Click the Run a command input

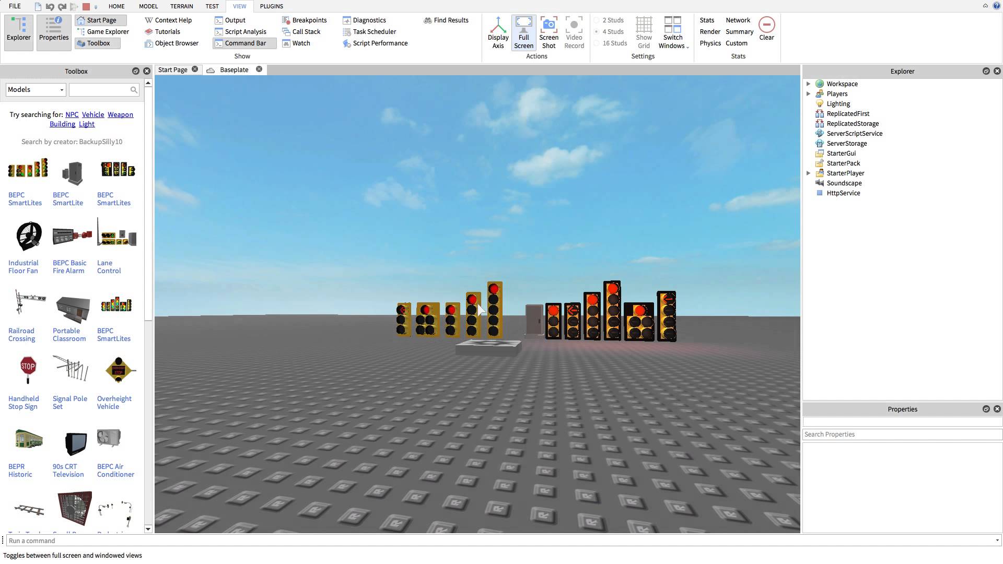pyautogui.click(x=500, y=540)
